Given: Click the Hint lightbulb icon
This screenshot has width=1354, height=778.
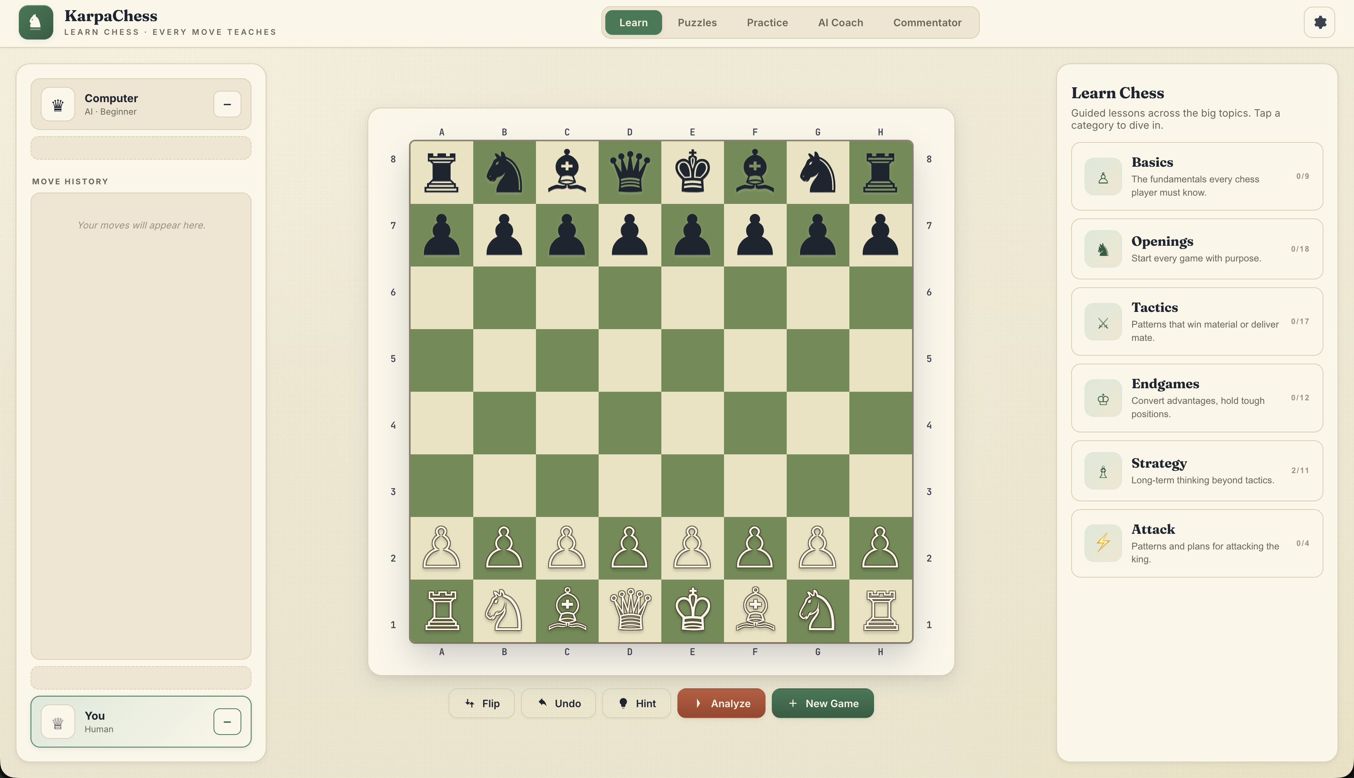Looking at the screenshot, I should pyautogui.click(x=623, y=702).
